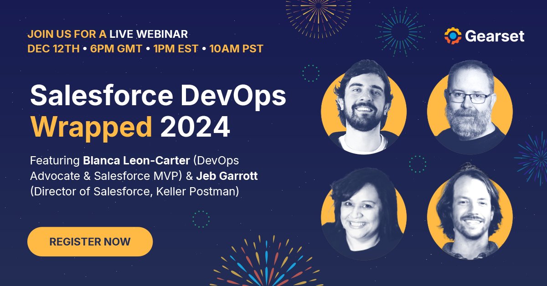The height and width of the screenshot is (286, 547).
Task: Click the 'DEC 12TH' date text
Action: pyautogui.click(x=53, y=49)
